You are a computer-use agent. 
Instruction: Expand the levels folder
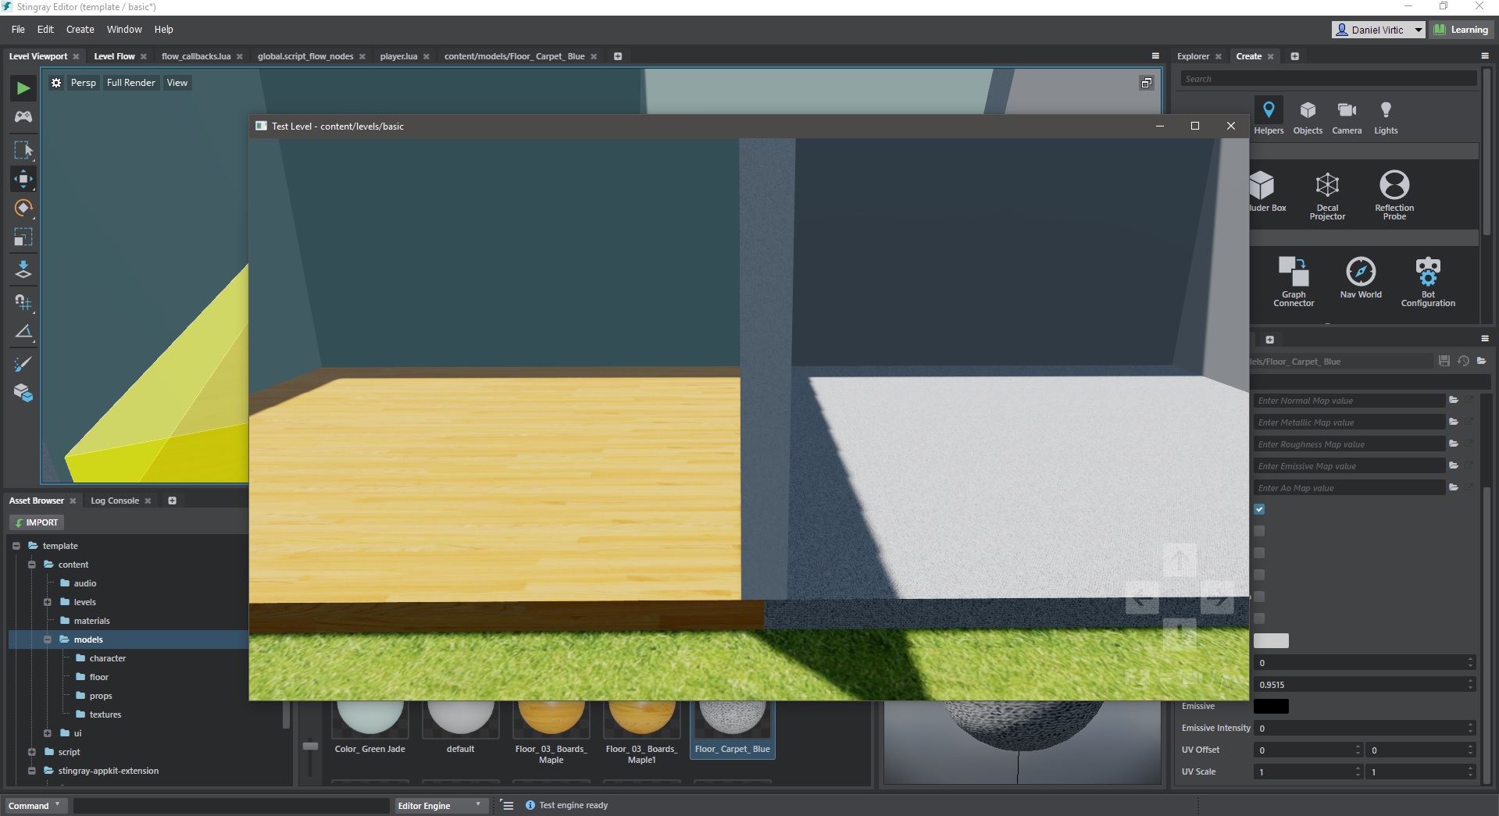(x=48, y=602)
